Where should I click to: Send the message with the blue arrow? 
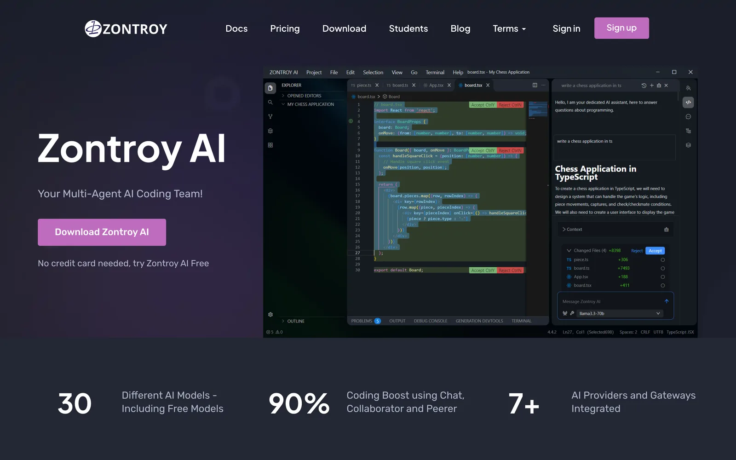[667, 301]
